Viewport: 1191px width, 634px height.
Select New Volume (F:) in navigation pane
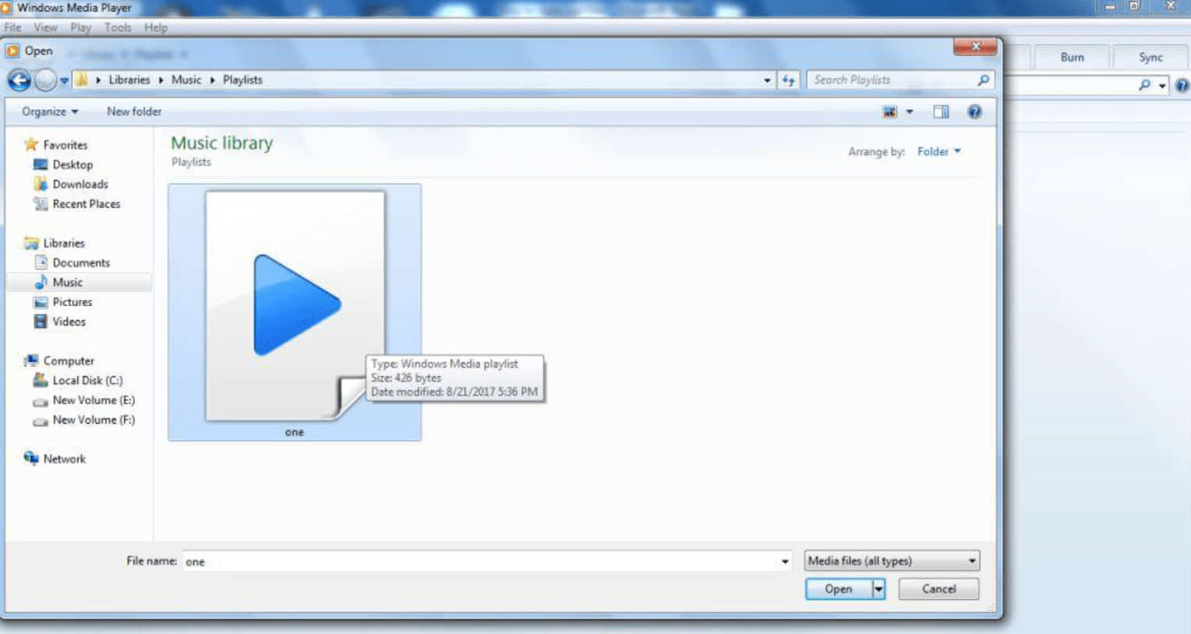coord(94,419)
